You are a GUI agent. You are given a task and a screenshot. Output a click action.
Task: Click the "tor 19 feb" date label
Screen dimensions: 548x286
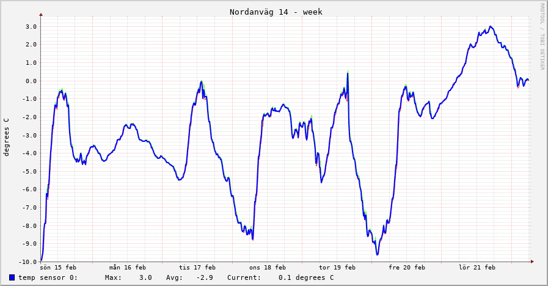[337, 267]
